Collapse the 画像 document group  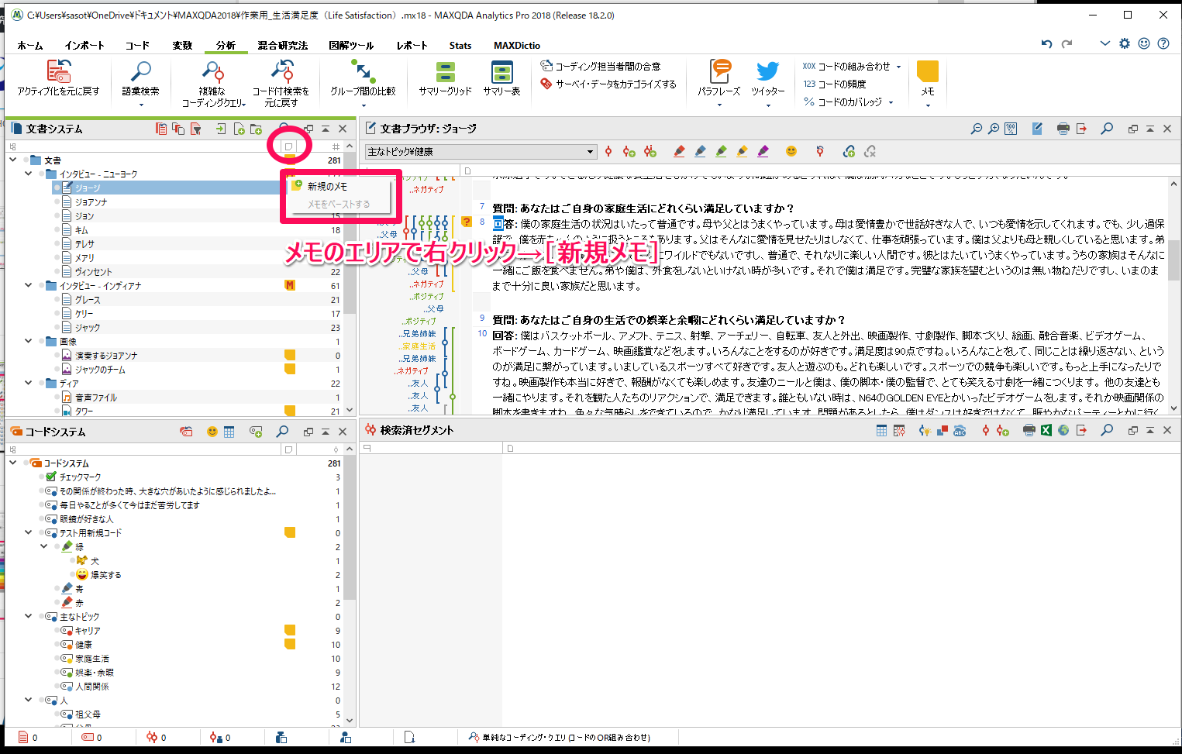click(x=28, y=341)
